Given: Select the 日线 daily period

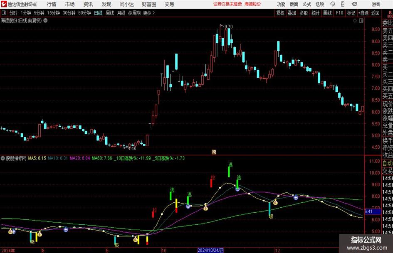Looking at the screenshot, I should [98, 13].
